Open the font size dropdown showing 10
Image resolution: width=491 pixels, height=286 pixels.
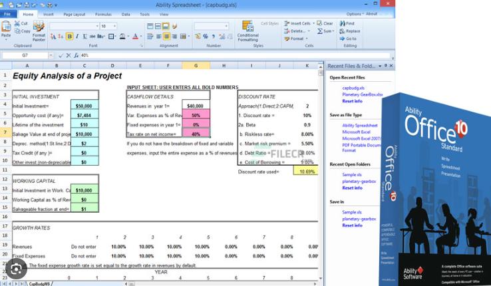tap(115, 27)
